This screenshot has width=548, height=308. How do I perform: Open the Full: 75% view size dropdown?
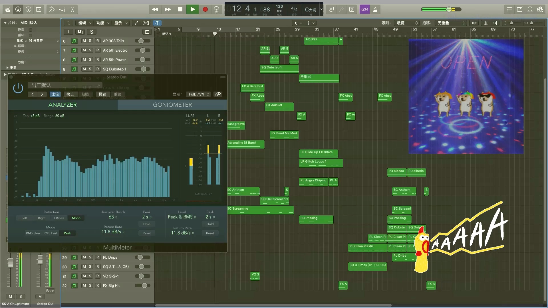click(x=198, y=94)
